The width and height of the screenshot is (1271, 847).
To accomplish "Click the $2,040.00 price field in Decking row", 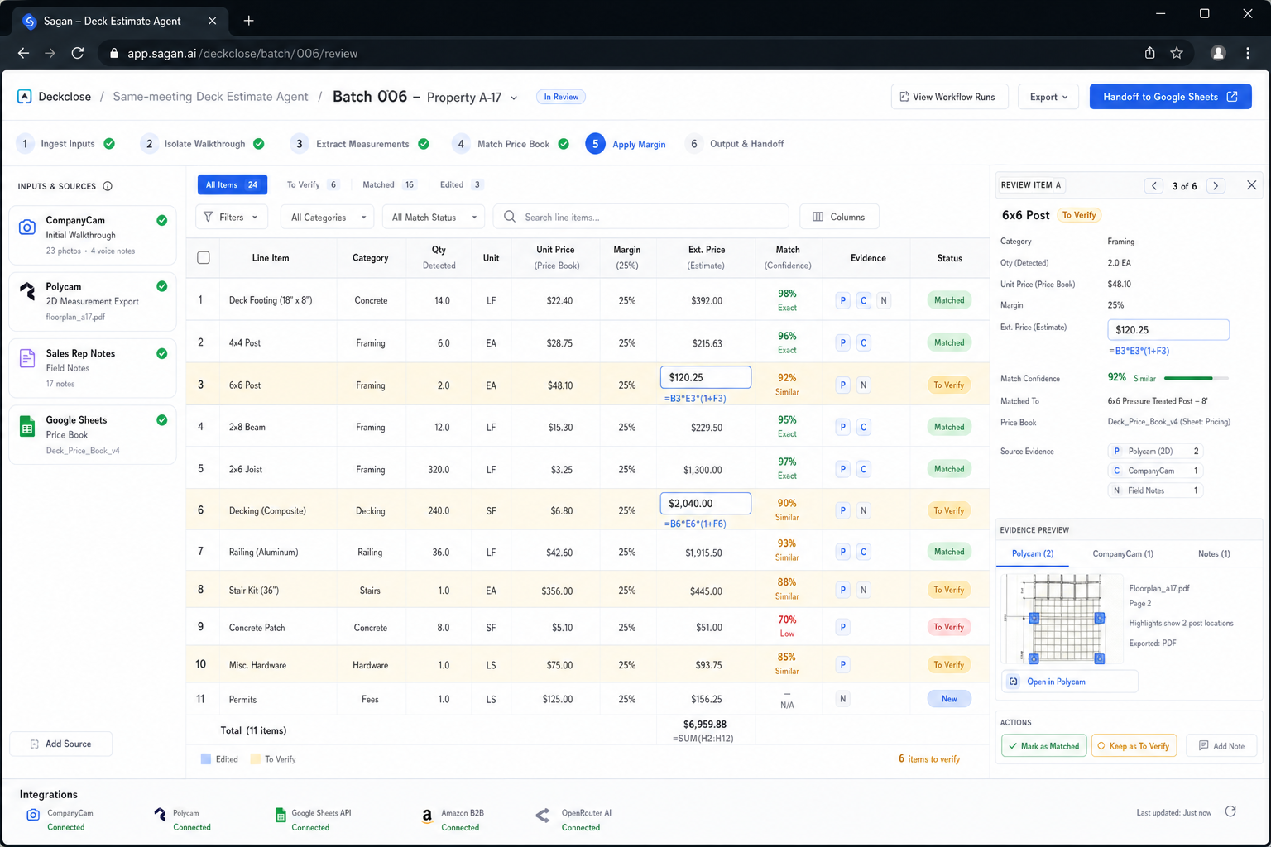I will point(705,503).
